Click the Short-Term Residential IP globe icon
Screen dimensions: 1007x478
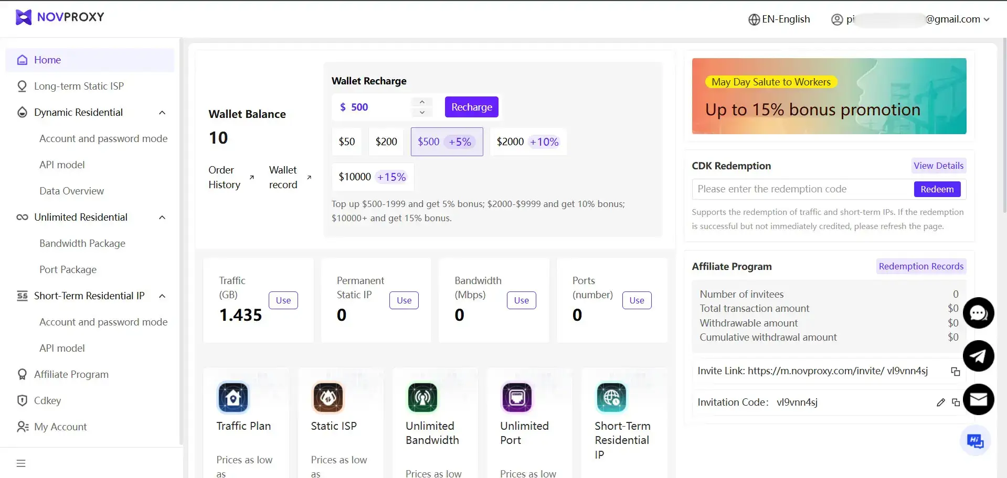(611, 398)
